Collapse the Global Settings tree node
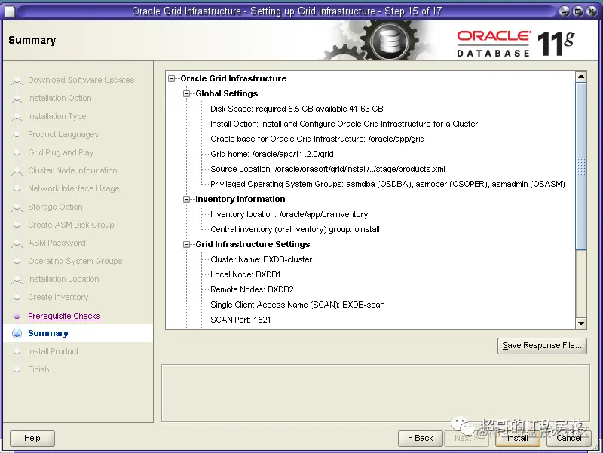Screen dimensions: 603x453 pos(186,93)
